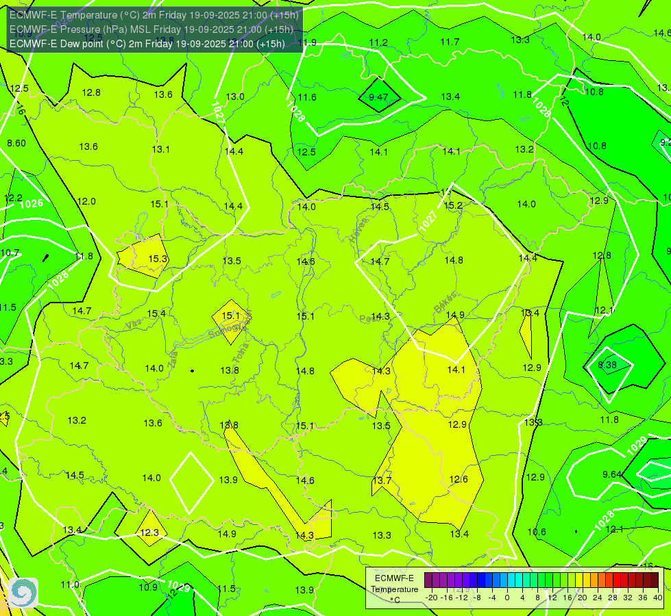Click the 15.2 temperature value
The image size is (671, 616).
point(453,205)
